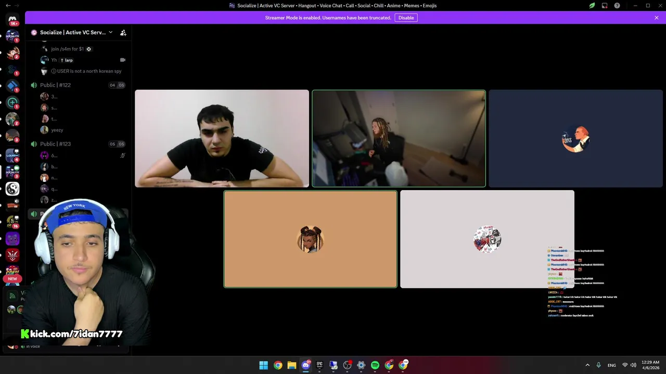Image resolution: width=666 pixels, height=374 pixels.
Task: Join the Public | #122 voice channel
Action: point(78,85)
